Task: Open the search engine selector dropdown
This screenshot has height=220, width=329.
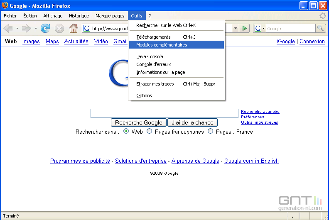Action: click(x=260, y=28)
